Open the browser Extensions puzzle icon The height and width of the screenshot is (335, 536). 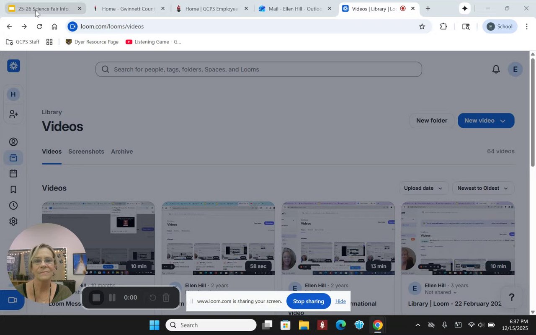[443, 26]
